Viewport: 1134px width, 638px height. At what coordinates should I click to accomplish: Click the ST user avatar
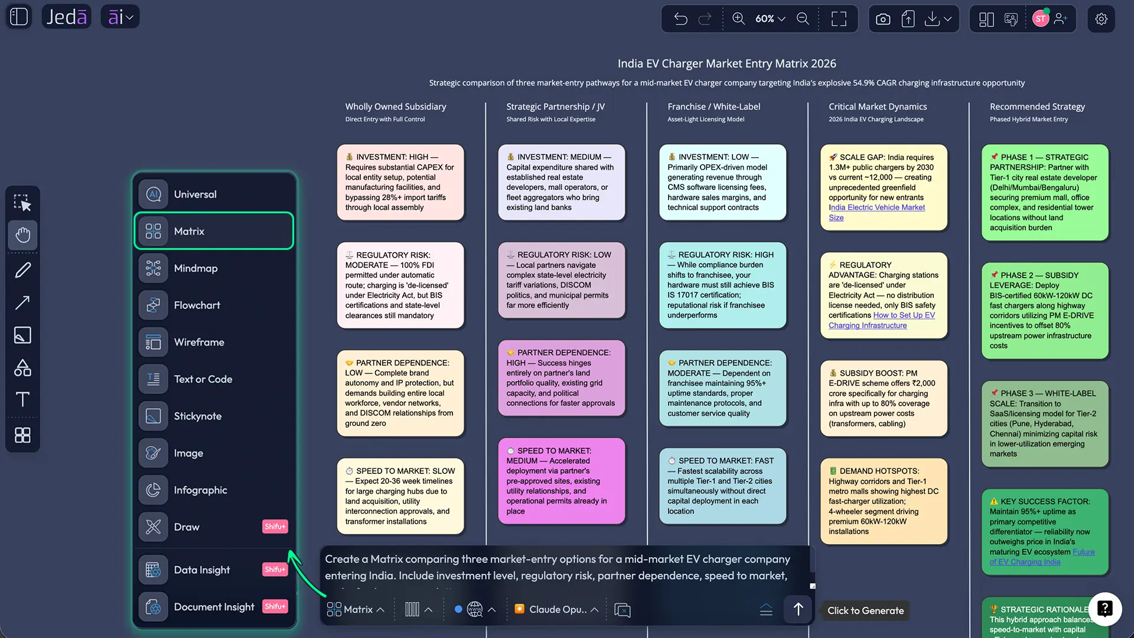tap(1041, 19)
